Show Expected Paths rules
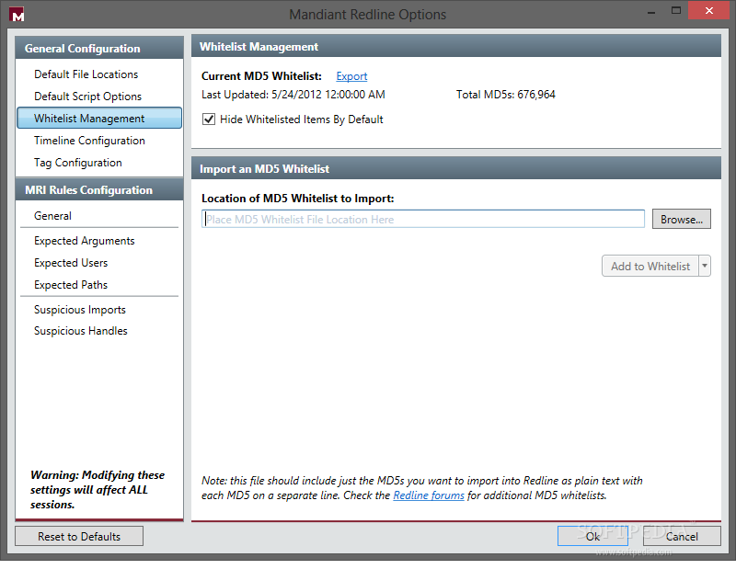The height and width of the screenshot is (569, 736). point(71,285)
